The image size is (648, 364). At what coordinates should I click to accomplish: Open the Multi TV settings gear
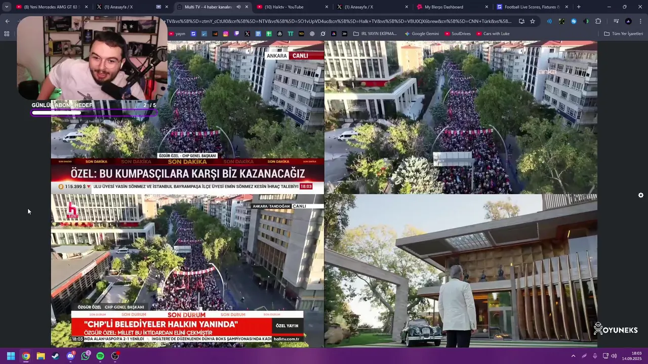641,195
